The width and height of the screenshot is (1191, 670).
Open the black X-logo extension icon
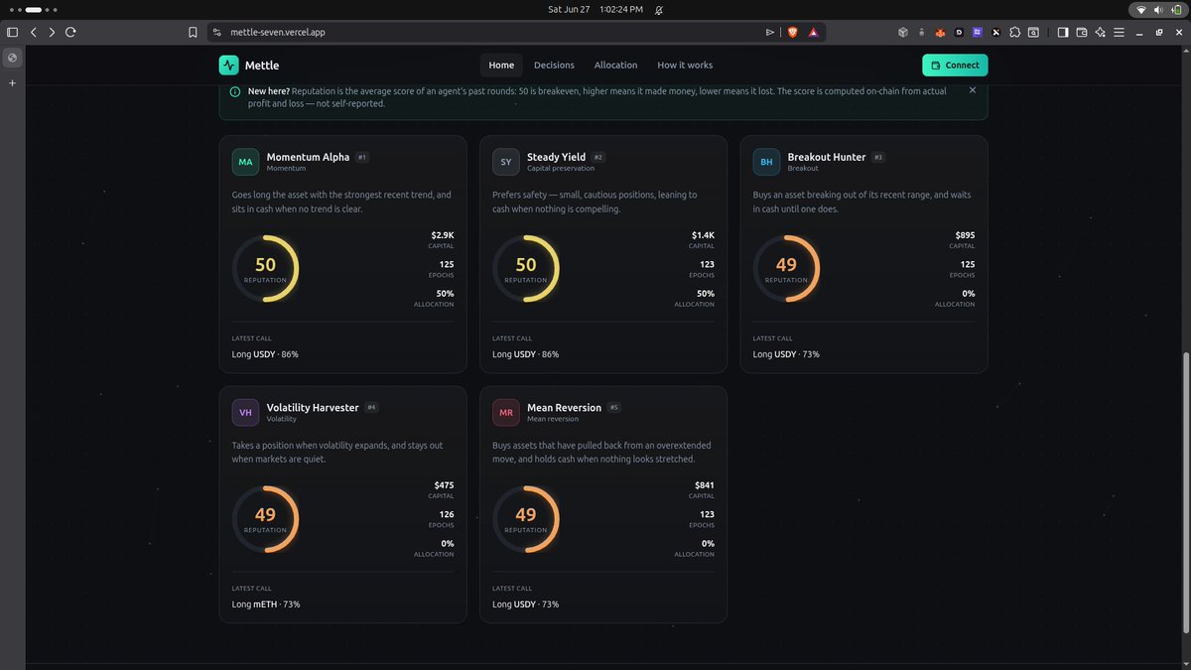pos(996,32)
